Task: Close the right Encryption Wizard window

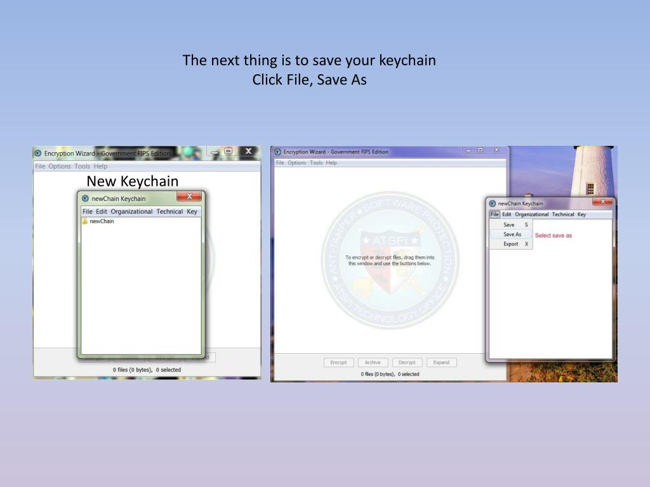Action: click(496, 150)
